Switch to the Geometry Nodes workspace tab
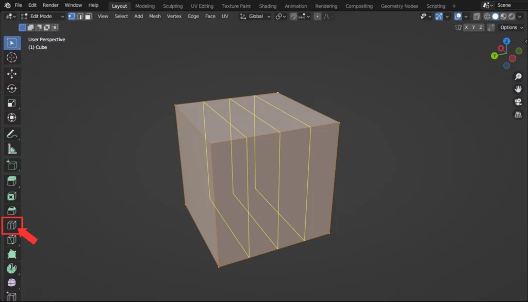 400,6
